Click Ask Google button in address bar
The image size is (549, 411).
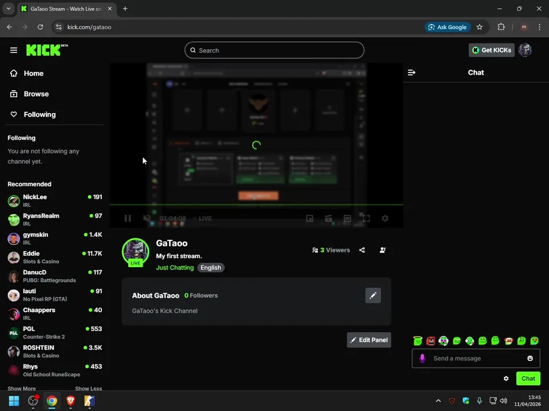click(447, 27)
